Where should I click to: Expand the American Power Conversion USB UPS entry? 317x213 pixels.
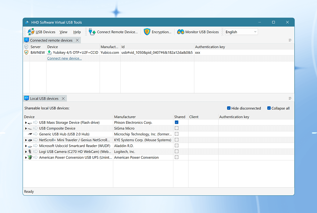point(26,157)
